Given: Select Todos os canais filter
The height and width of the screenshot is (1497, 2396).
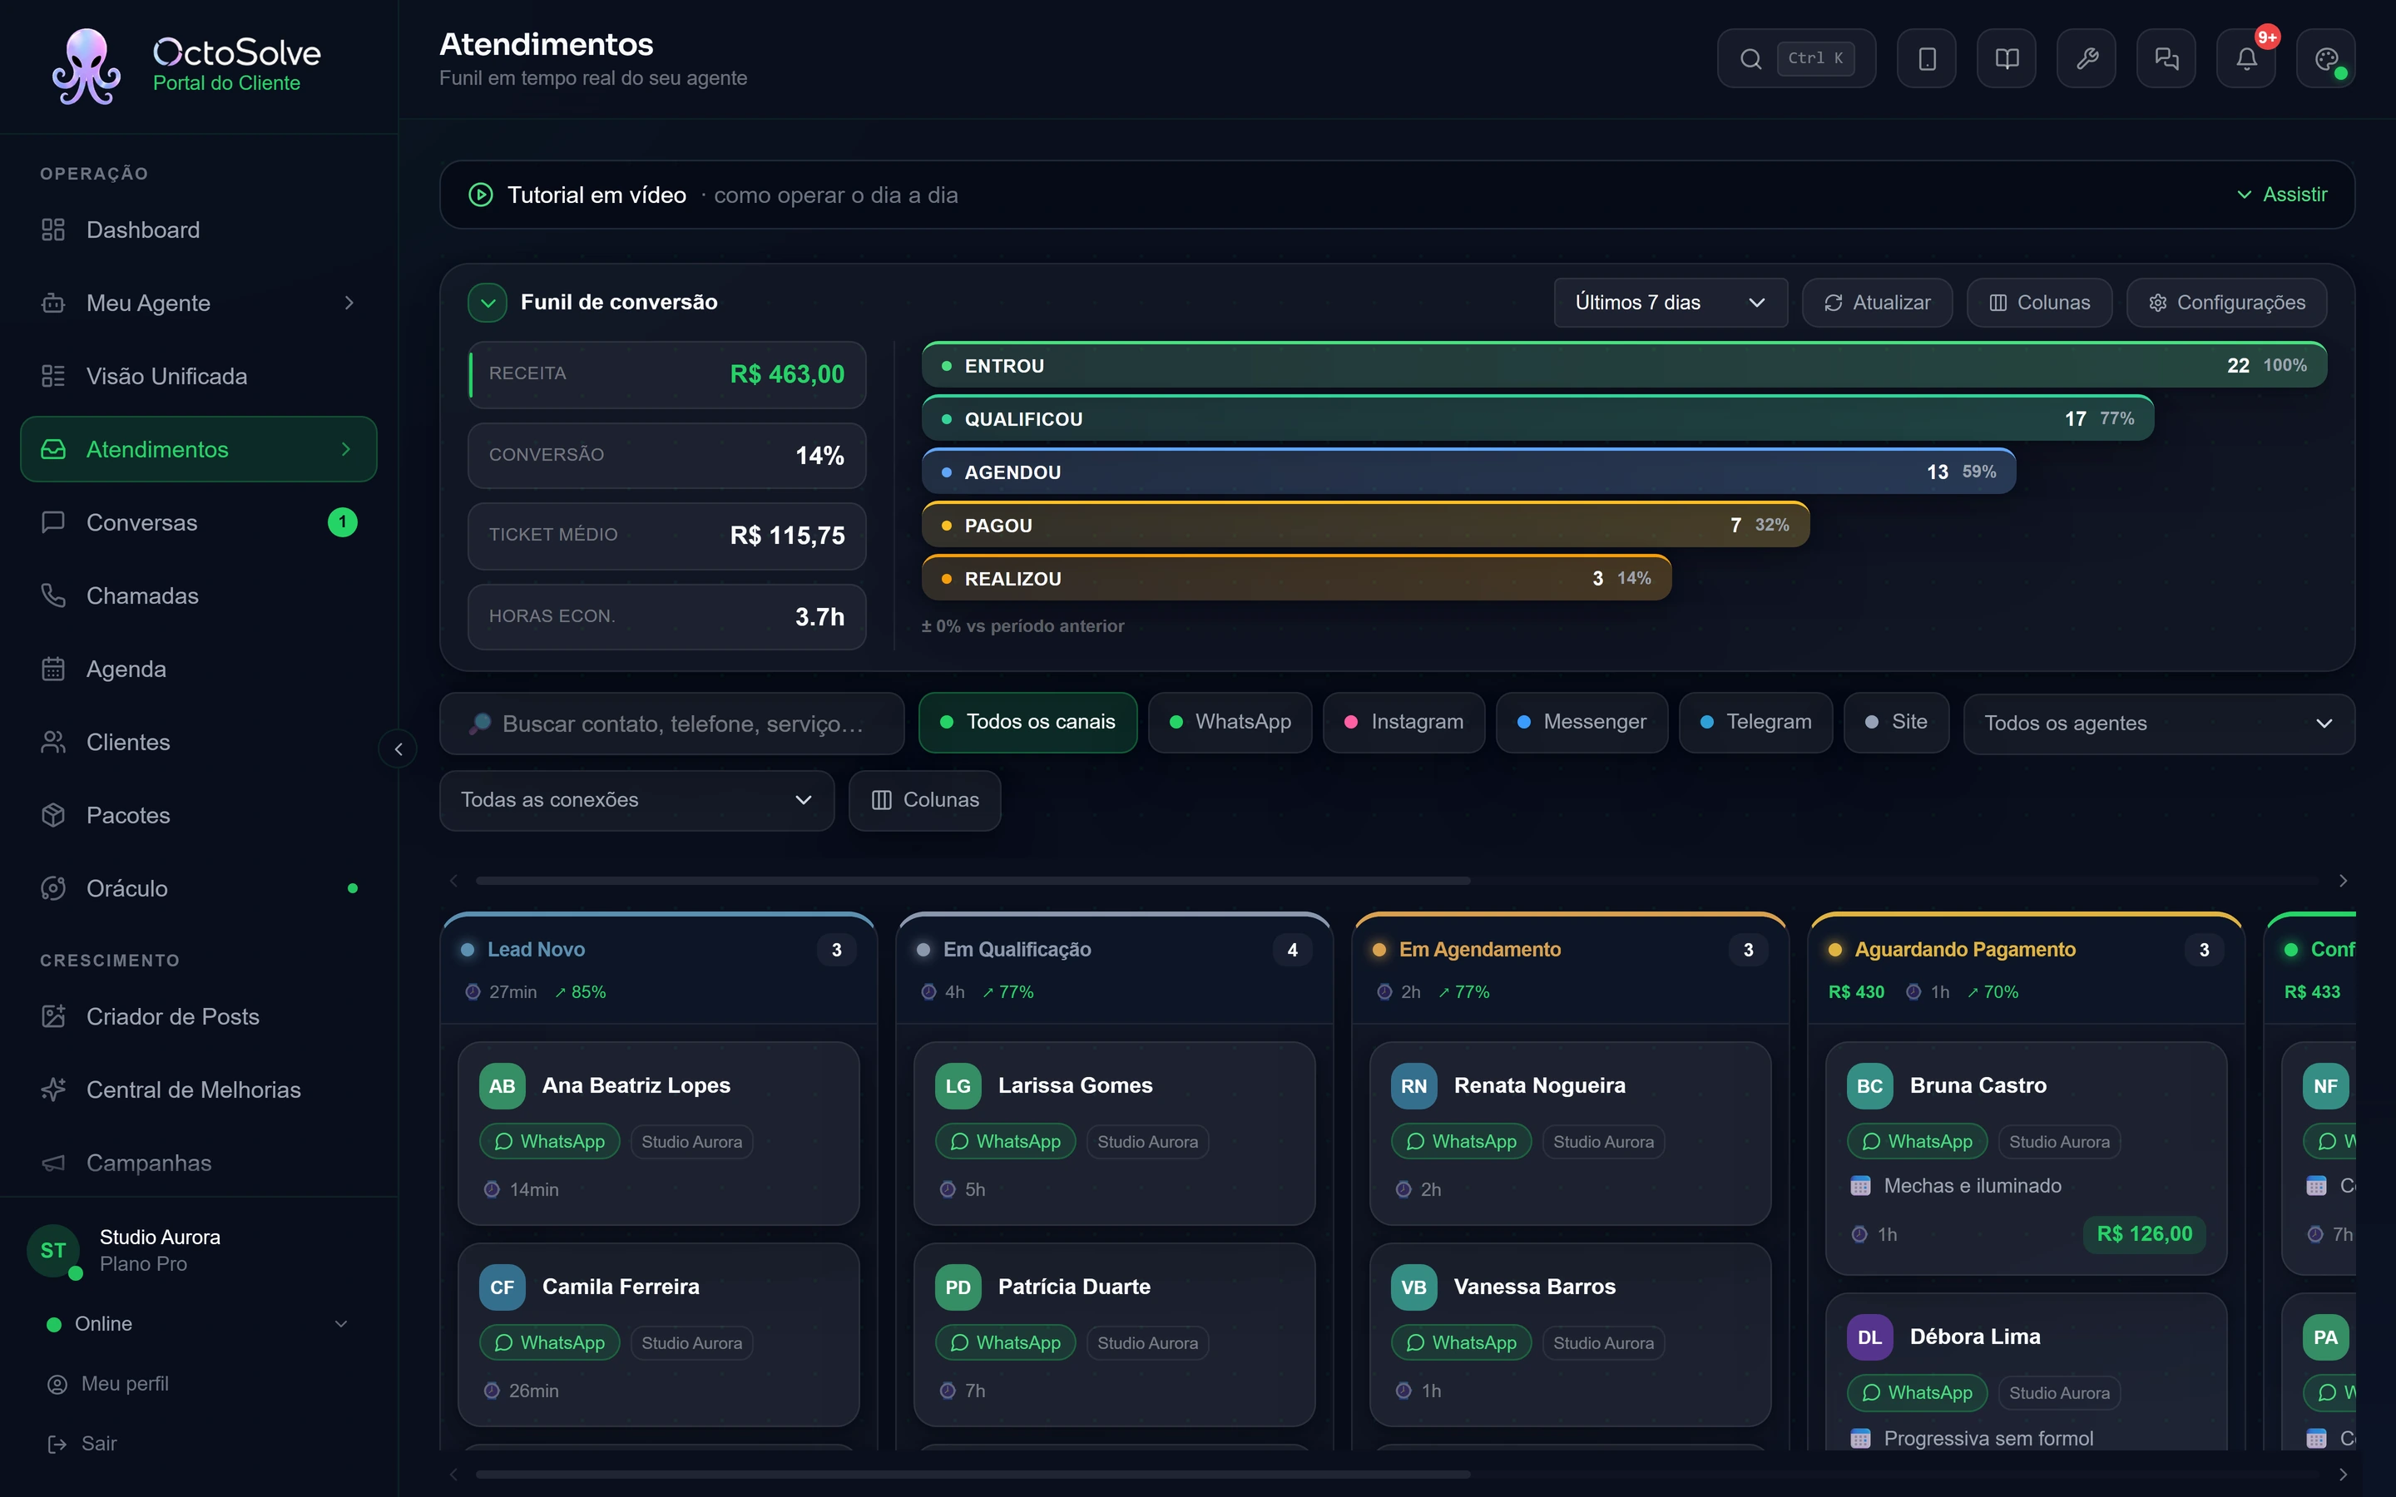Looking at the screenshot, I should 1027,722.
